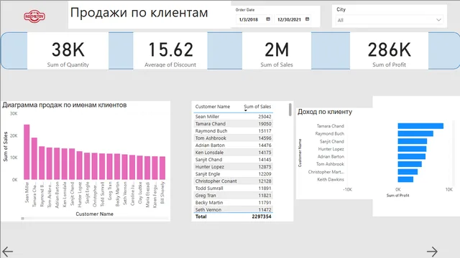Click the 2M Sum of Sales card
The width and height of the screenshot is (460, 258).
click(277, 51)
